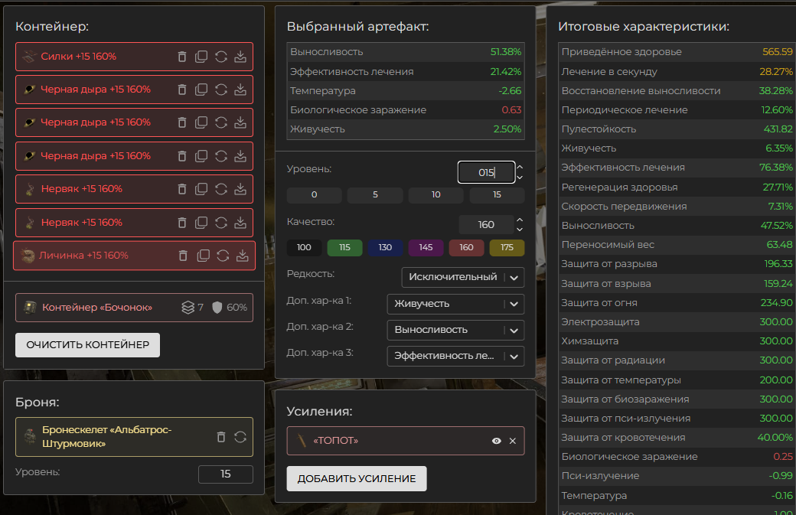Remove the «ТОПОТ» boost with the X
Screen dimensions: 796x515
click(513, 441)
